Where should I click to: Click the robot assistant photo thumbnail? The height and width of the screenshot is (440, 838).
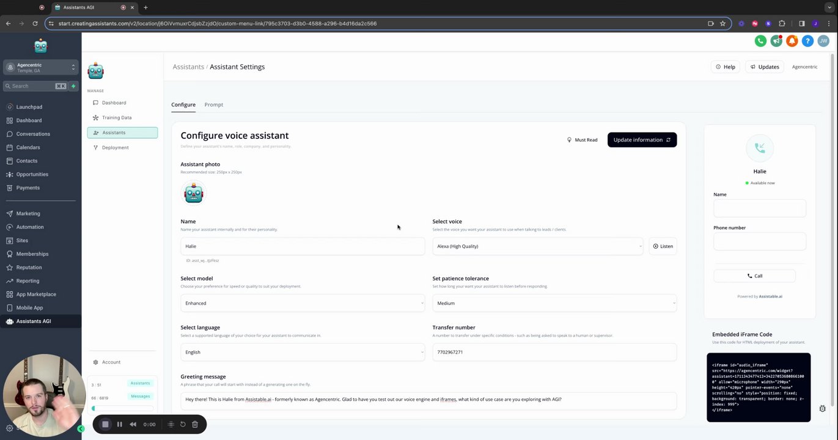[x=194, y=193]
